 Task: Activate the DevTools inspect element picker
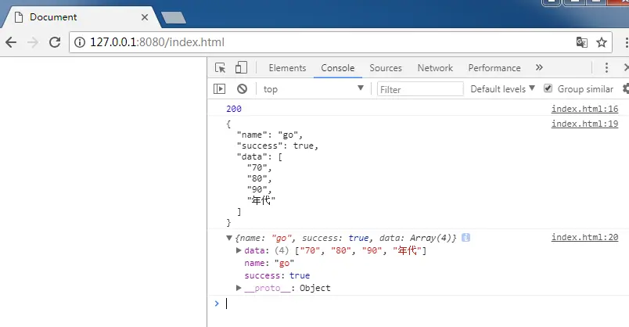221,68
